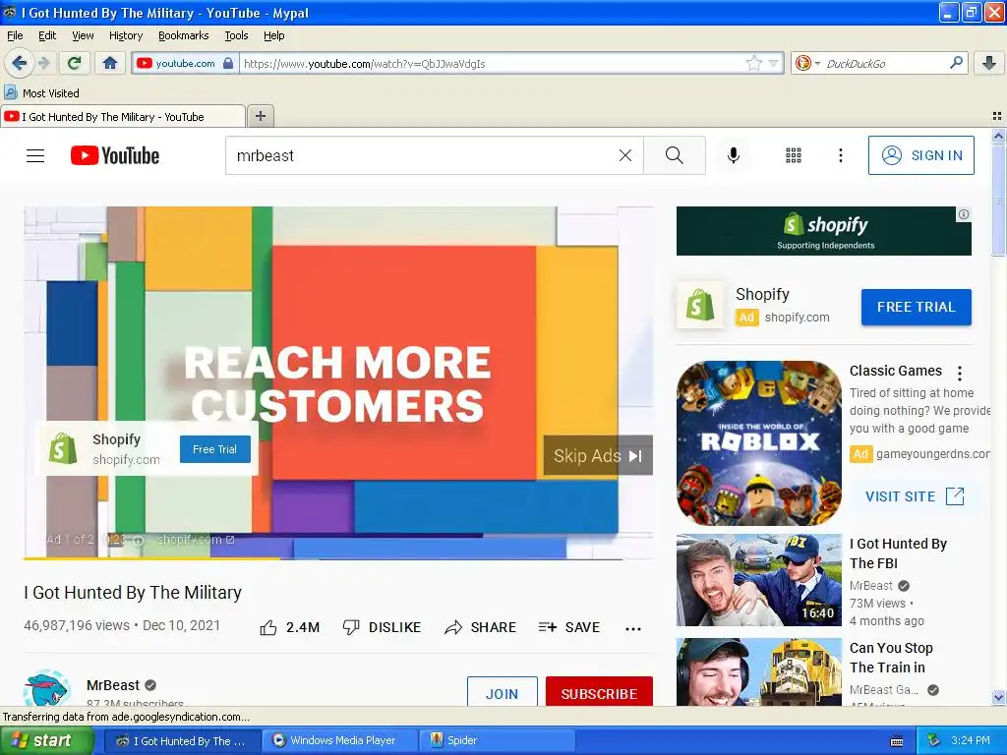1007x755 pixels.
Task: Open the Windows start button
Action: point(47,740)
